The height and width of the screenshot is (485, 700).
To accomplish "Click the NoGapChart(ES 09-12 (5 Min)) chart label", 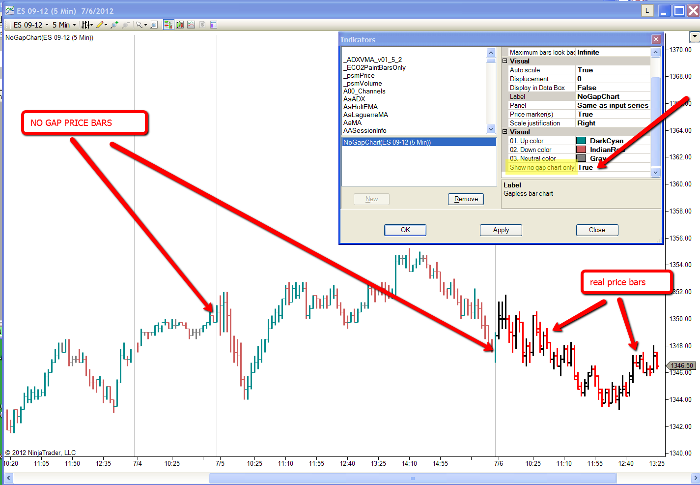I will [x=49, y=37].
